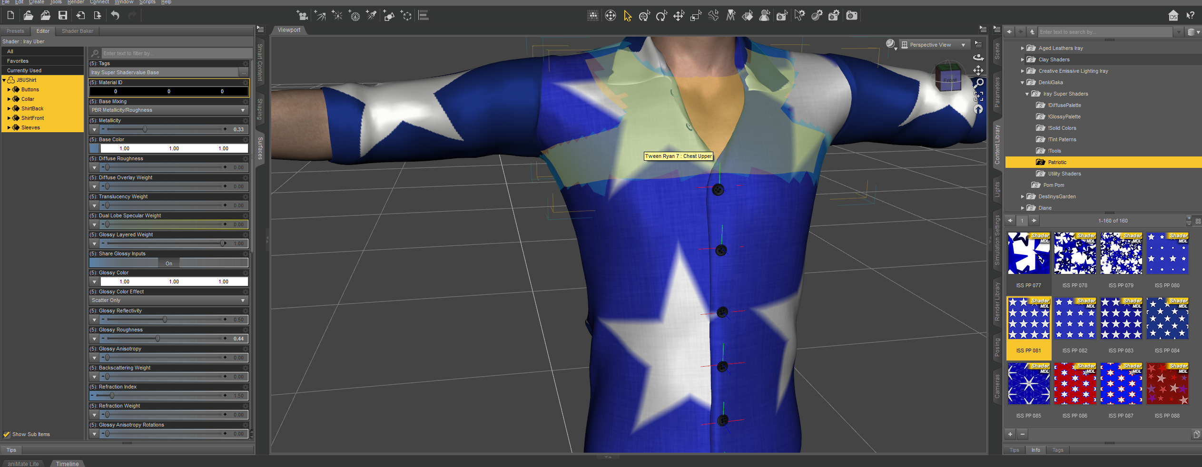Viewport: 1202px width, 467px height.
Task: Open the Smart Content side tab
Action: (260, 62)
